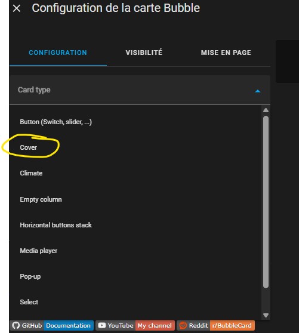Switch to the Visibilité tab
Image resolution: width=299 pixels, height=333 pixels.
(x=144, y=53)
